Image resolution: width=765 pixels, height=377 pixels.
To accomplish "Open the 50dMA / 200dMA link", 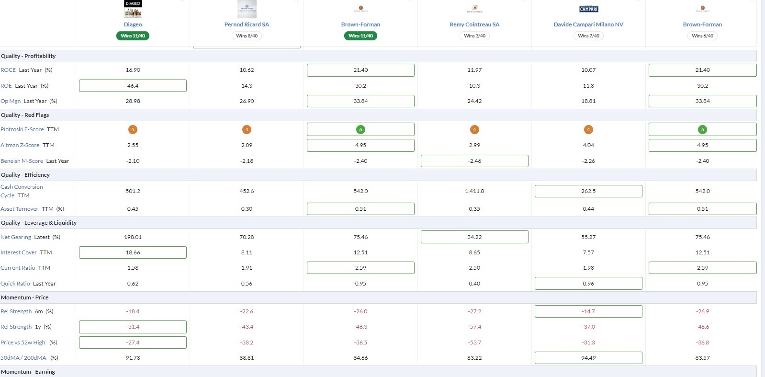I will coord(23,358).
